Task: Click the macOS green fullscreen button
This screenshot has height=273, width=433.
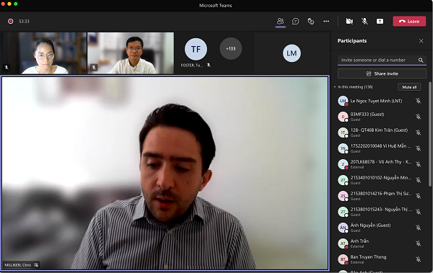Action: (x=16, y=4)
